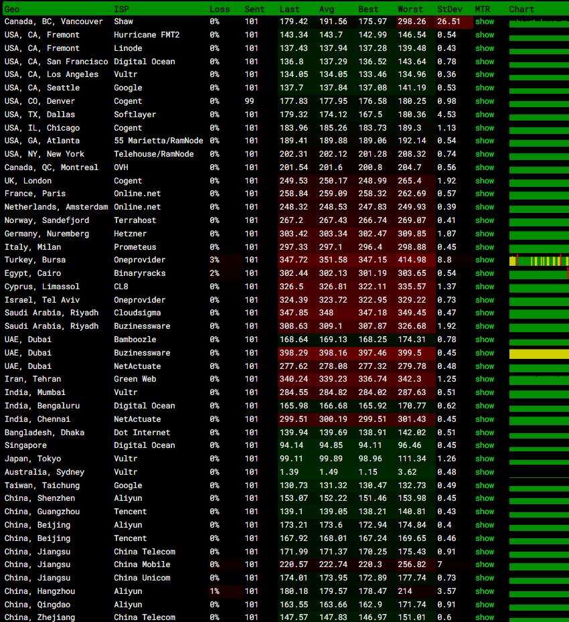Click show in the Riyadh Cloudsigma row
569x622 pixels.
pyautogui.click(x=485, y=313)
